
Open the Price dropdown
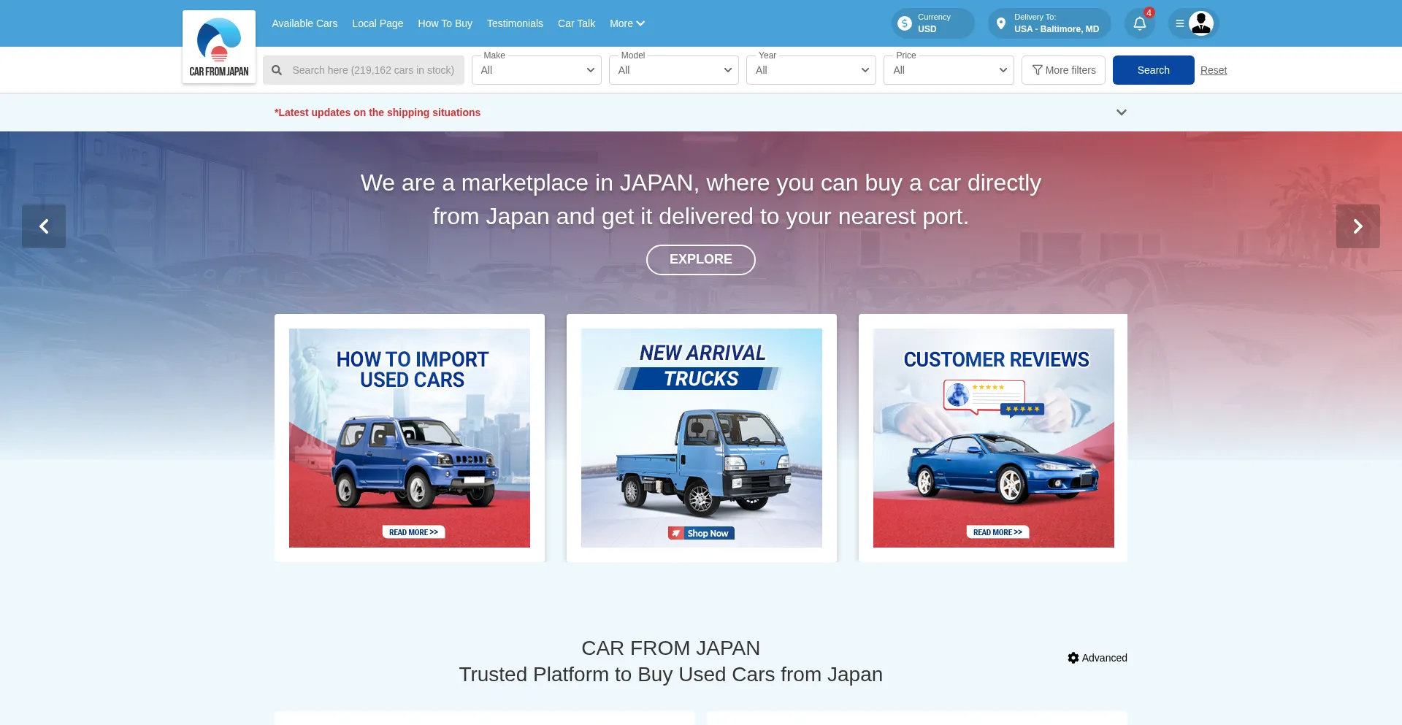[949, 70]
